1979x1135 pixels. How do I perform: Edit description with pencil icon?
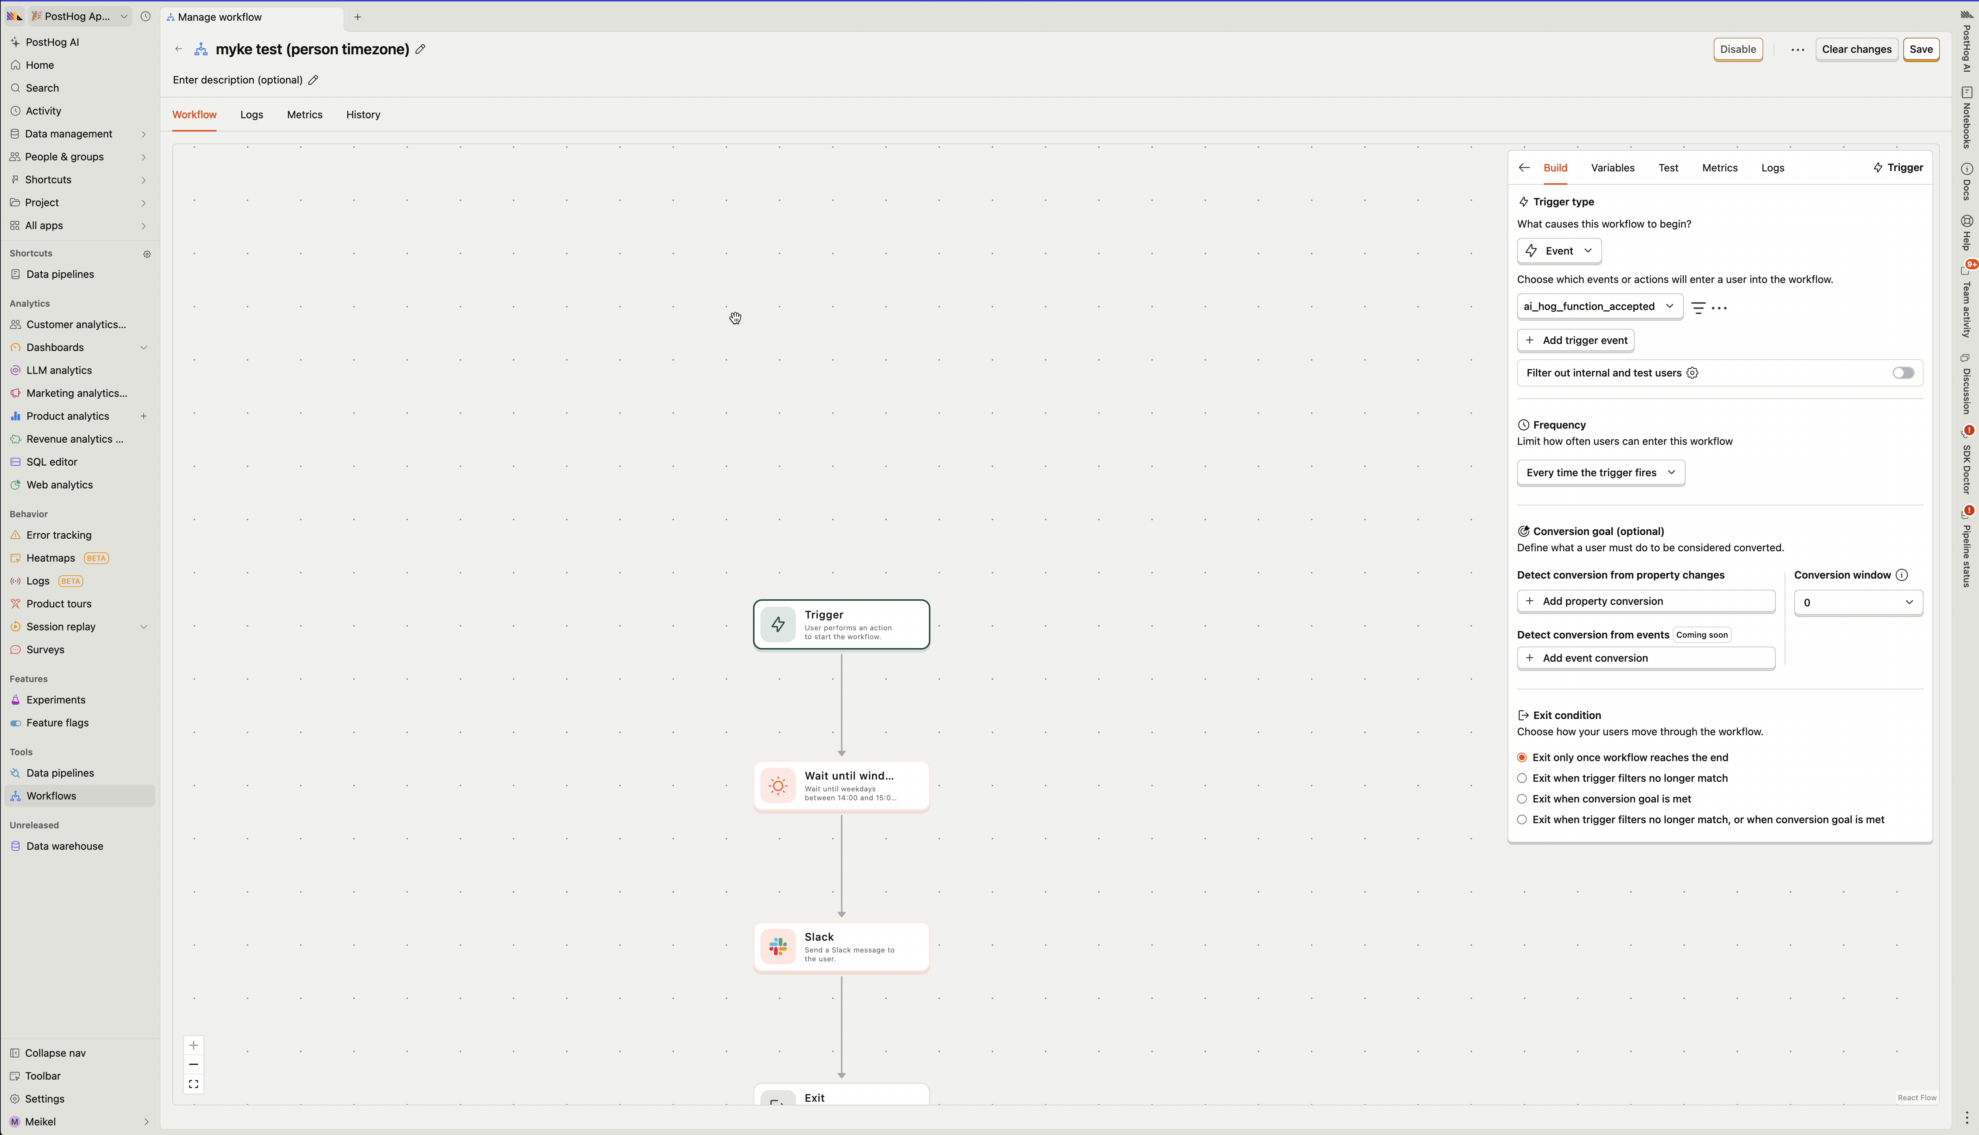click(313, 80)
